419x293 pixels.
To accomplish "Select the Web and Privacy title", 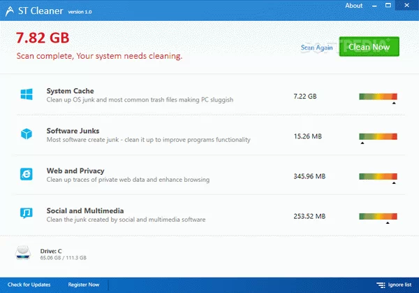I will [75, 171].
